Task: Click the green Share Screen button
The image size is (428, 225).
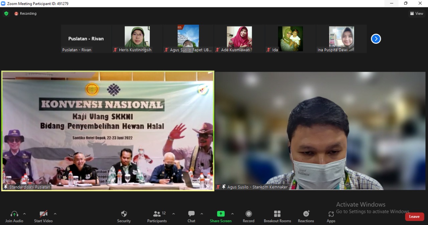Action: point(221,216)
